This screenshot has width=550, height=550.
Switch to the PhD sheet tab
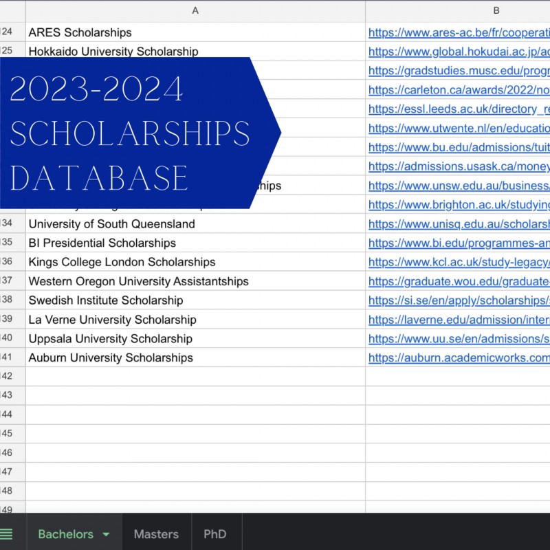tap(216, 533)
